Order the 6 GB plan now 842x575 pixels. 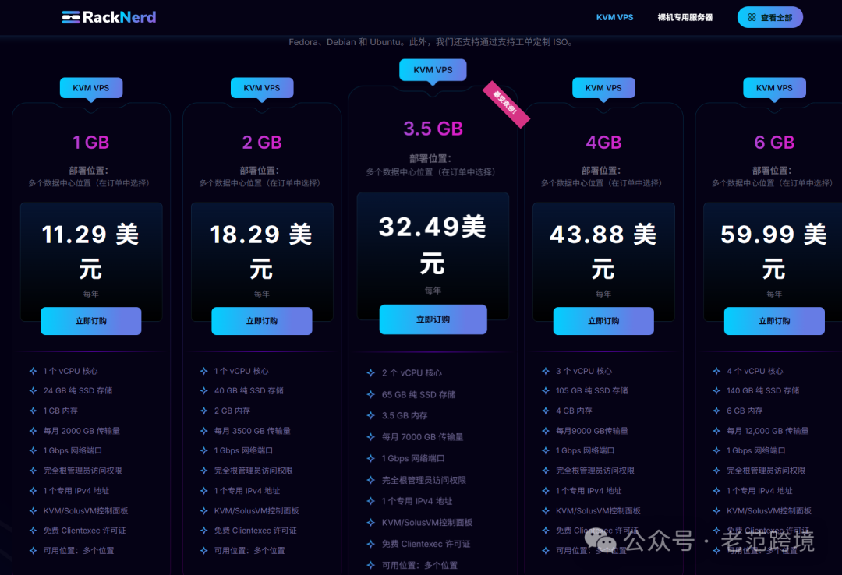pos(774,321)
